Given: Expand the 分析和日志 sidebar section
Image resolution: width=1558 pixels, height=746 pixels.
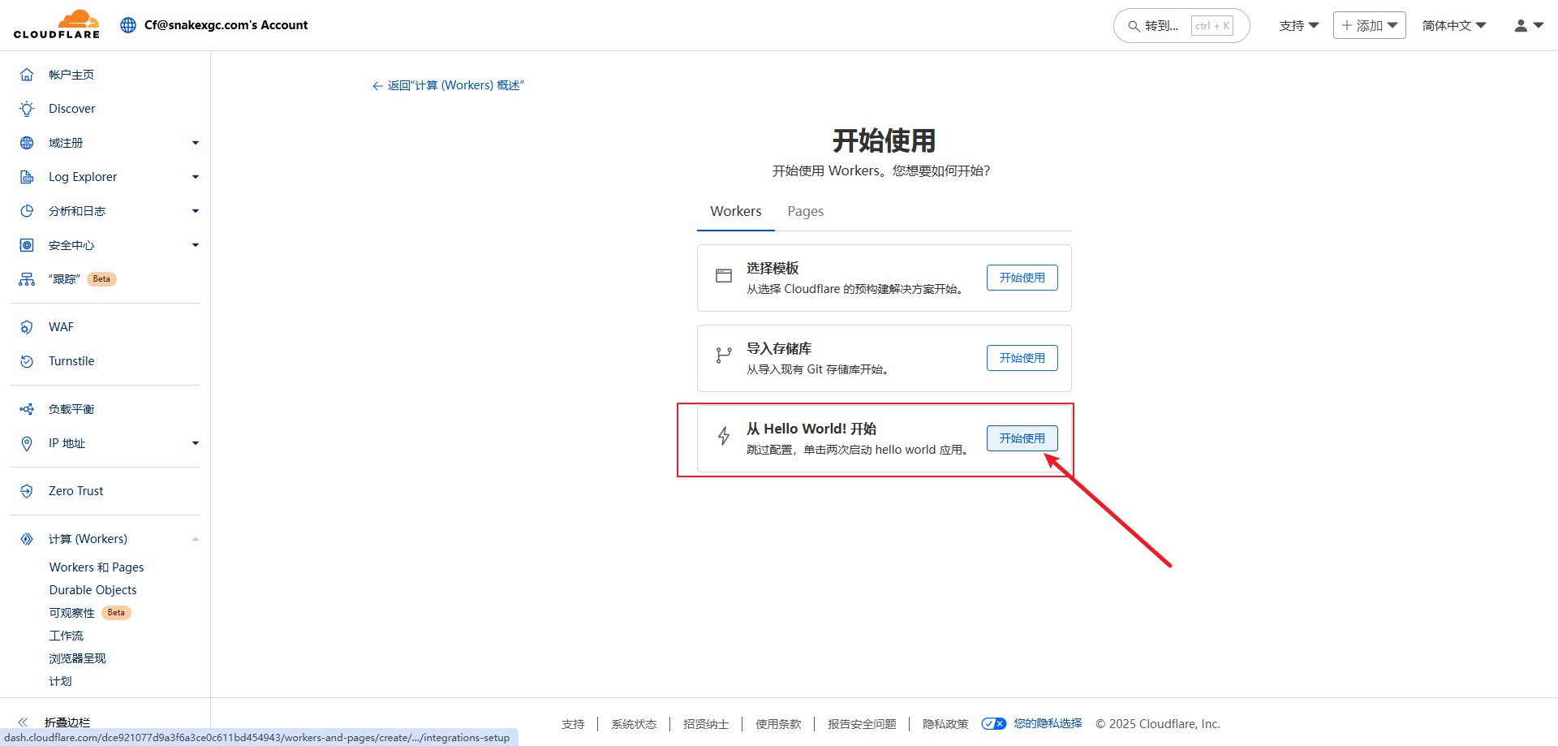Looking at the screenshot, I should pos(196,211).
